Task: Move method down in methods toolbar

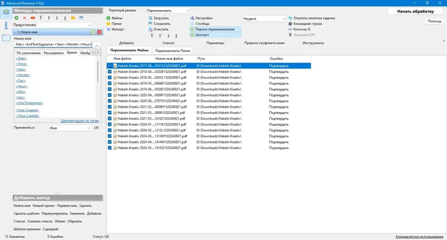Action: (57, 18)
